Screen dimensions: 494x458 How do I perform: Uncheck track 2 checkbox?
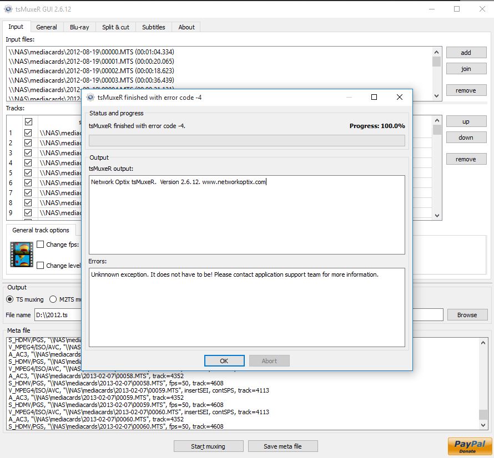(28, 143)
